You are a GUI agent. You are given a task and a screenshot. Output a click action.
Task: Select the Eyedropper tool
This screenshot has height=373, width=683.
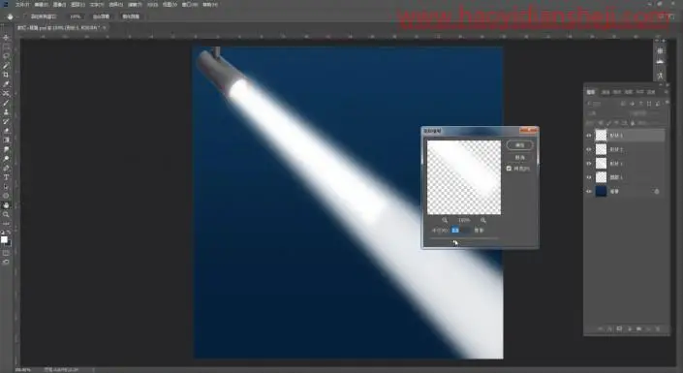pyautogui.click(x=6, y=83)
